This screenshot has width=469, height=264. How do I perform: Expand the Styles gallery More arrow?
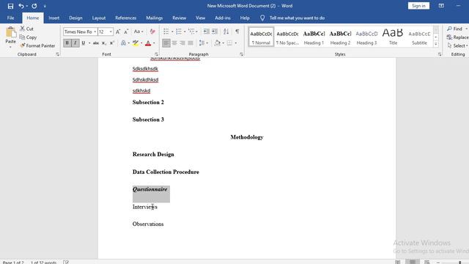(436, 44)
